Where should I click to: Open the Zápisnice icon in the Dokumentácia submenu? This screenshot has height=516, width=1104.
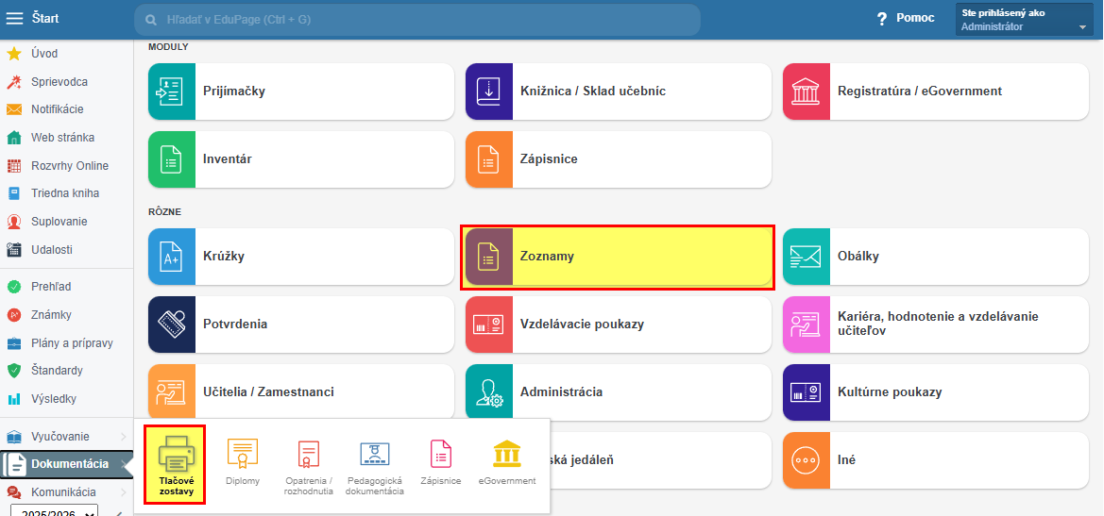point(441,456)
